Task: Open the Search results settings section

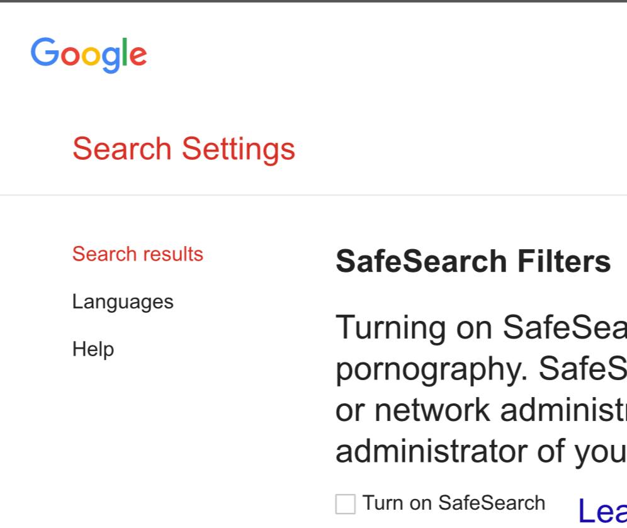Action: click(x=138, y=254)
